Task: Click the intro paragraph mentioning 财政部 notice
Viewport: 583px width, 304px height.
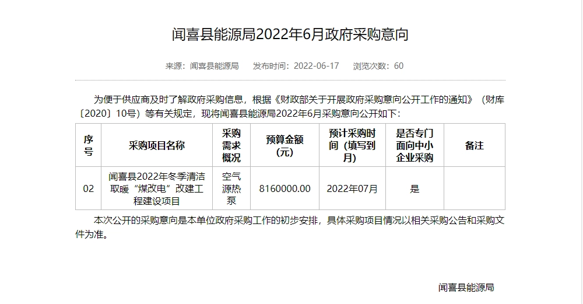Action: [x=290, y=106]
